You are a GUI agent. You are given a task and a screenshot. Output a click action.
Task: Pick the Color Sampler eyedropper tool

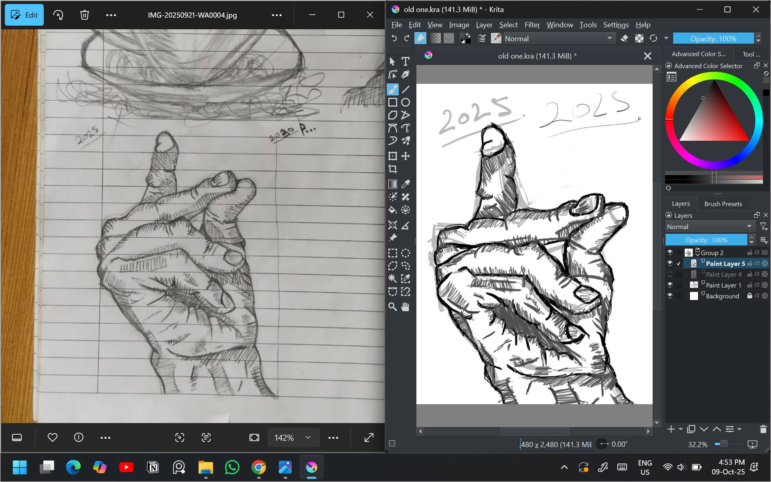(x=406, y=184)
